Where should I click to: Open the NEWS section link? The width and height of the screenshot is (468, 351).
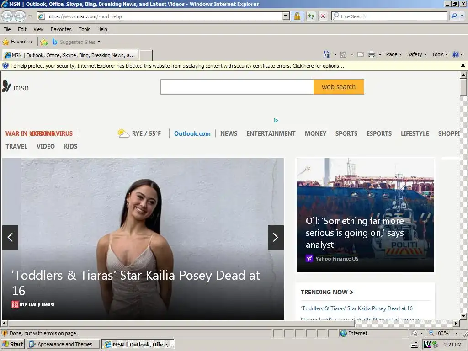229,133
